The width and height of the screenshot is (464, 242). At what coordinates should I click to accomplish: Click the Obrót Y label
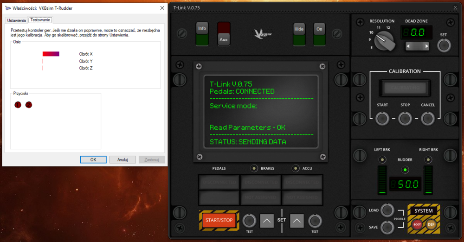tap(86, 61)
